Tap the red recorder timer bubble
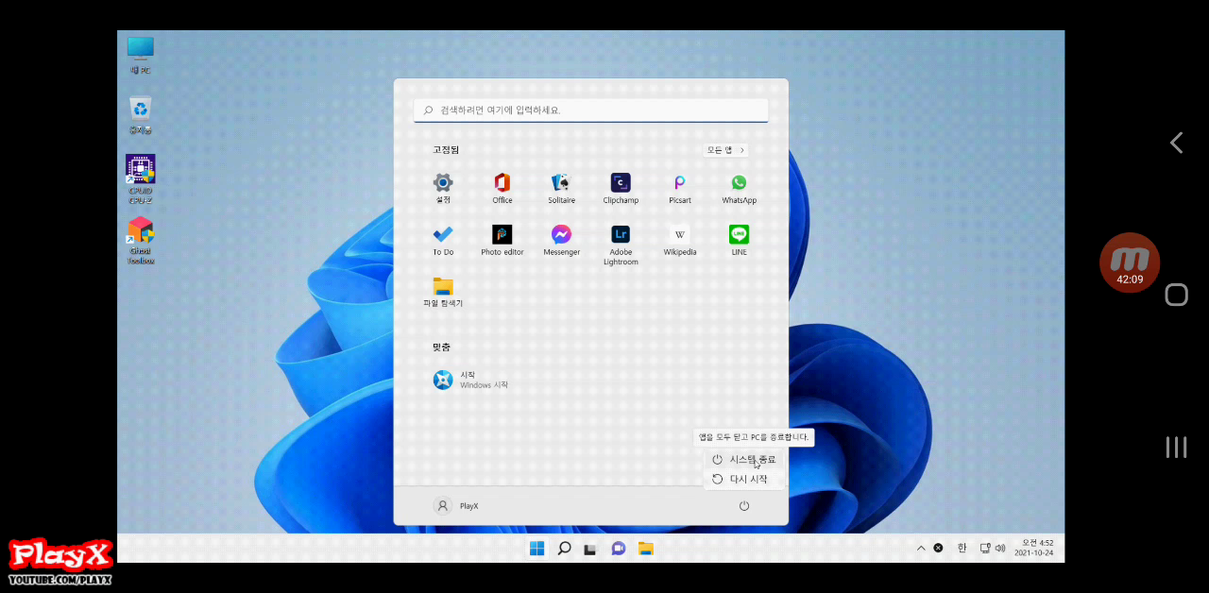The image size is (1209, 593). (x=1130, y=263)
